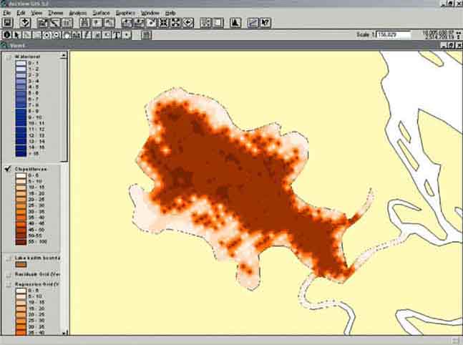Toggle the Residuals Grid theme checkbox

click(x=8, y=274)
